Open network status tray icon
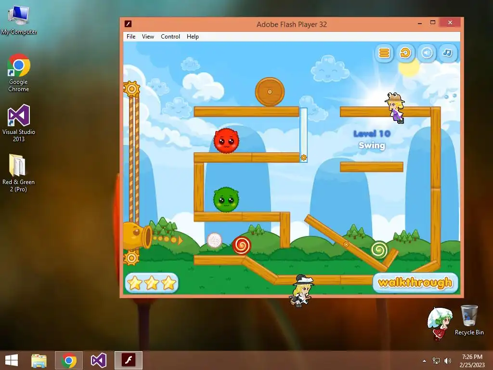Viewport: 493px width, 370px height. click(x=436, y=360)
